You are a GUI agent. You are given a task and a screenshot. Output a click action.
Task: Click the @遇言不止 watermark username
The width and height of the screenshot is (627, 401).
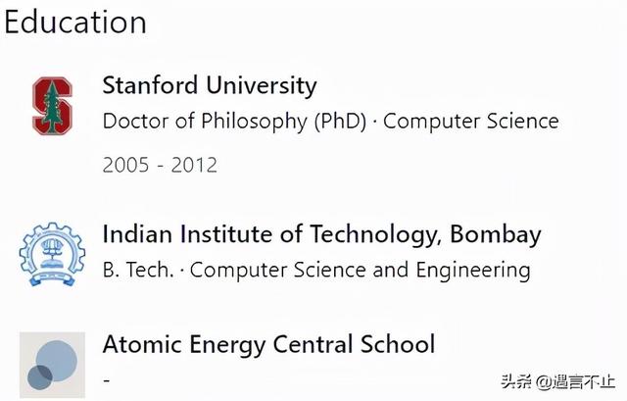click(x=577, y=380)
